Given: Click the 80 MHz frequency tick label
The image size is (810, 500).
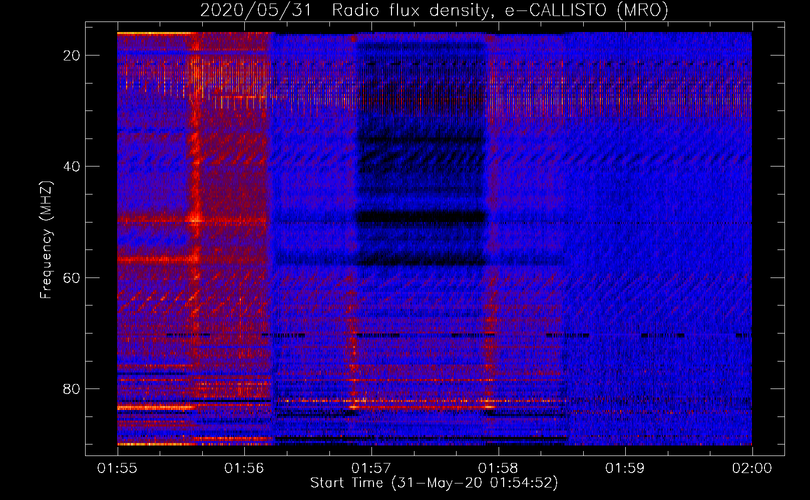Looking at the screenshot, I should tap(72, 388).
